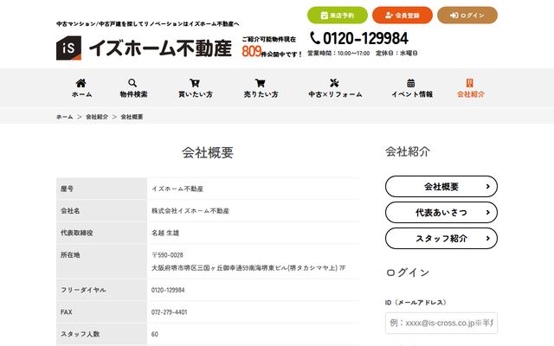Image resolution: width=554 pixels, height=346 pixels.
Task: Open ホーム menu item
Action: point(81,94)
